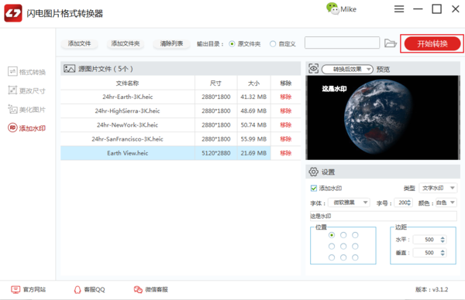Click the 文件名称 column header
Viewport: 465px width, 300px height.
128,84
